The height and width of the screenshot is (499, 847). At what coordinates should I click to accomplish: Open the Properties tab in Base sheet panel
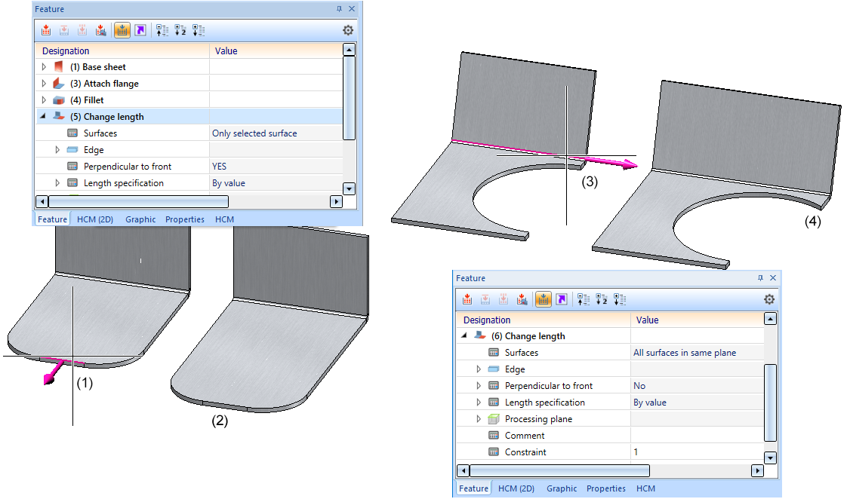(185, 219)
